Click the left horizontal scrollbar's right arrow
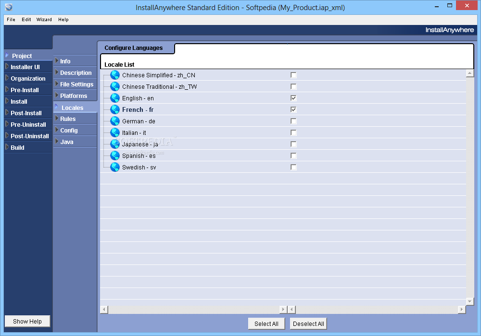 coord(283,310)
